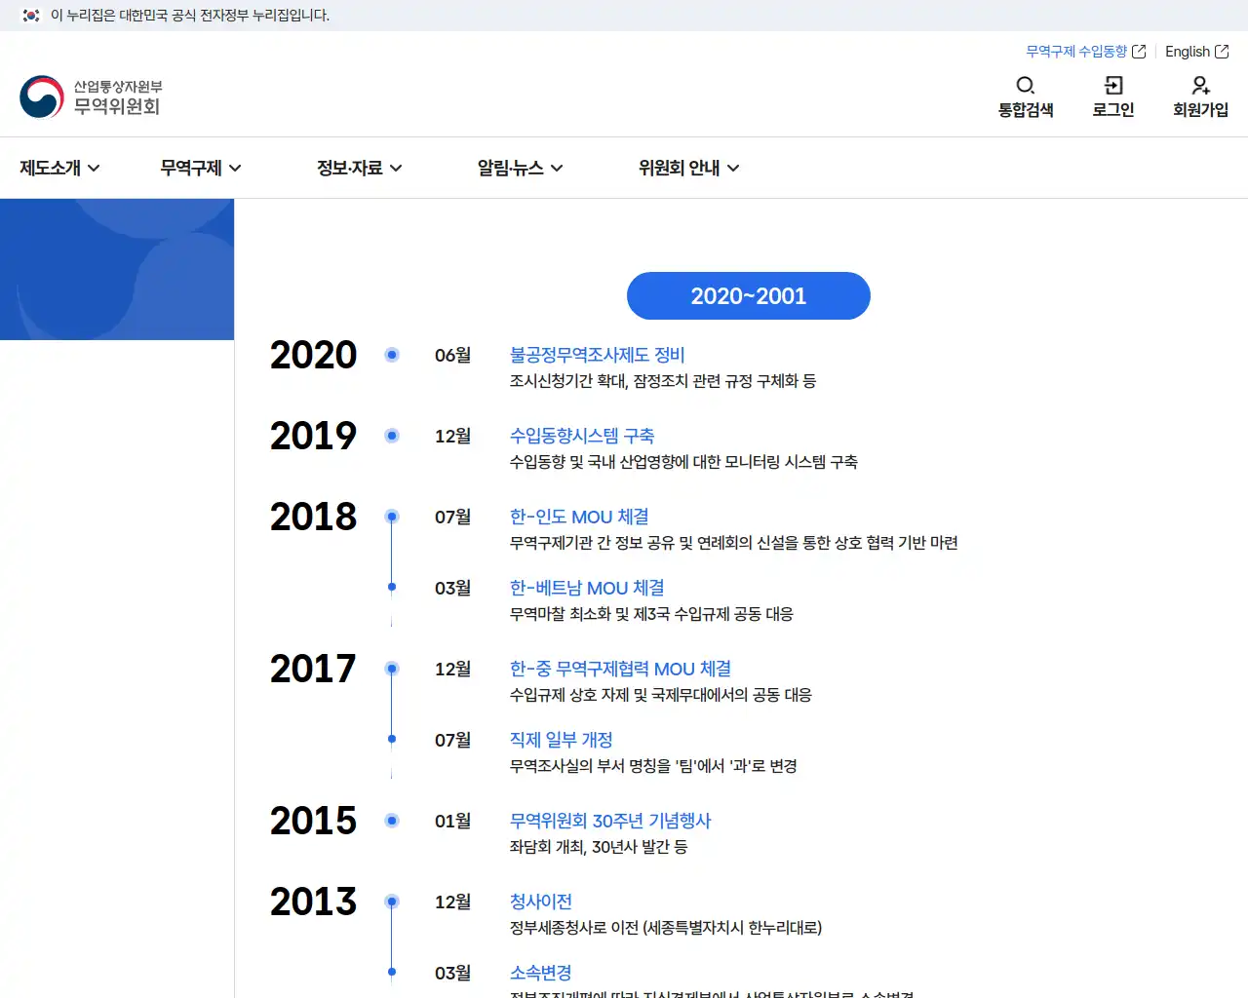Click the 2015 timeline dot
This screenshot has height=998, width=1248.
click(x=392, y=821)
